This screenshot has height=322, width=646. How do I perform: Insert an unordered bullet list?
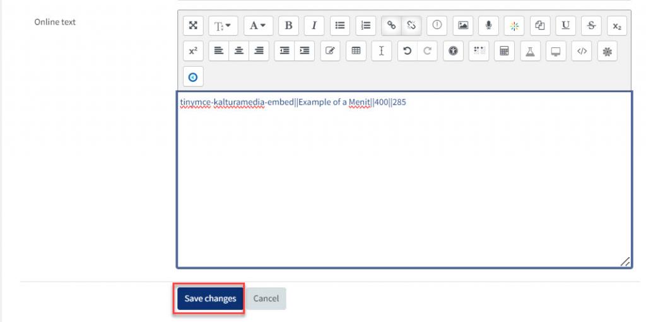click(x=340, y=25)
